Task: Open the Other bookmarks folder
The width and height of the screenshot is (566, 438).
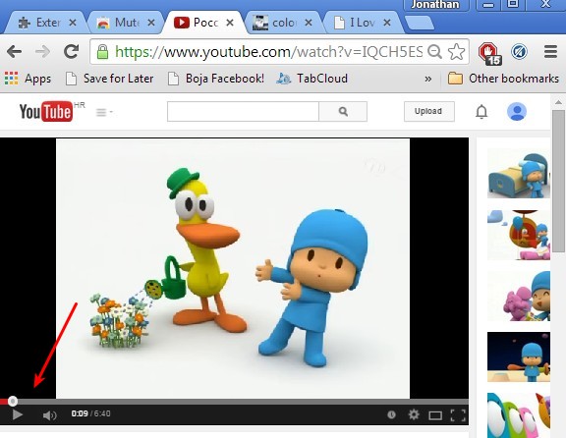Action: 503,79
